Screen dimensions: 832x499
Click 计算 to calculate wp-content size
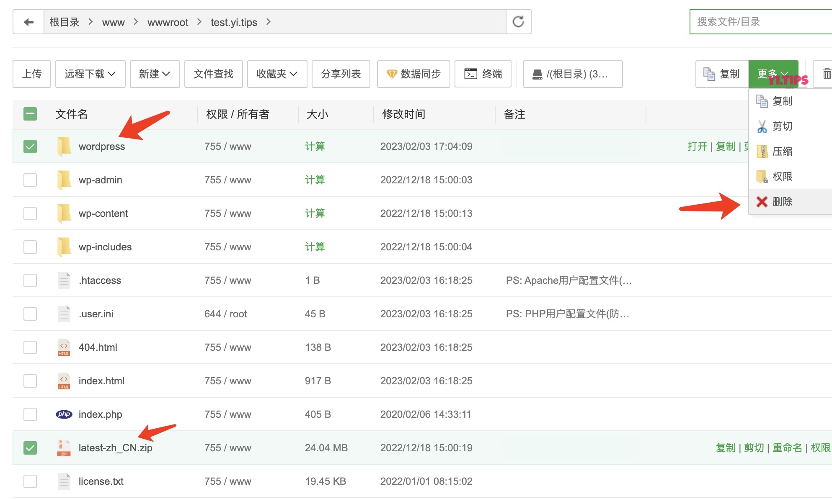point(315,213)
